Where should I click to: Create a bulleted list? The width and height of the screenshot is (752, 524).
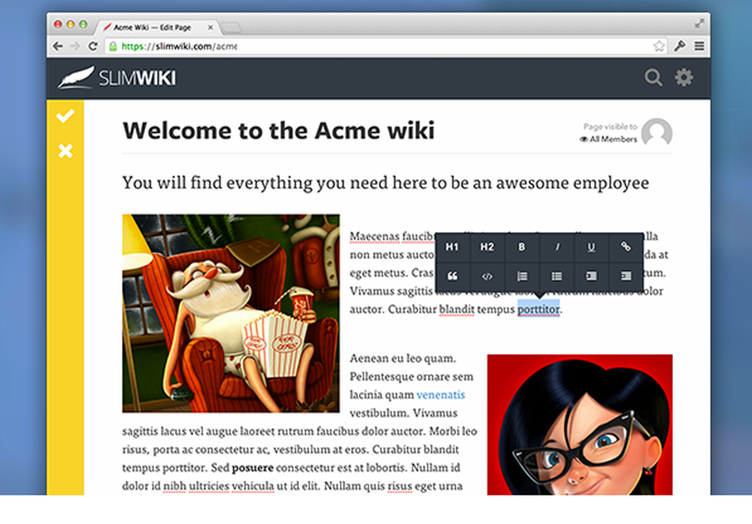coord(556,276)
